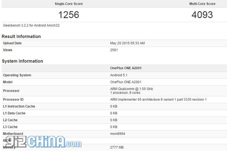
Task: Click the Processor row label
Action: [x=11, y=91]
